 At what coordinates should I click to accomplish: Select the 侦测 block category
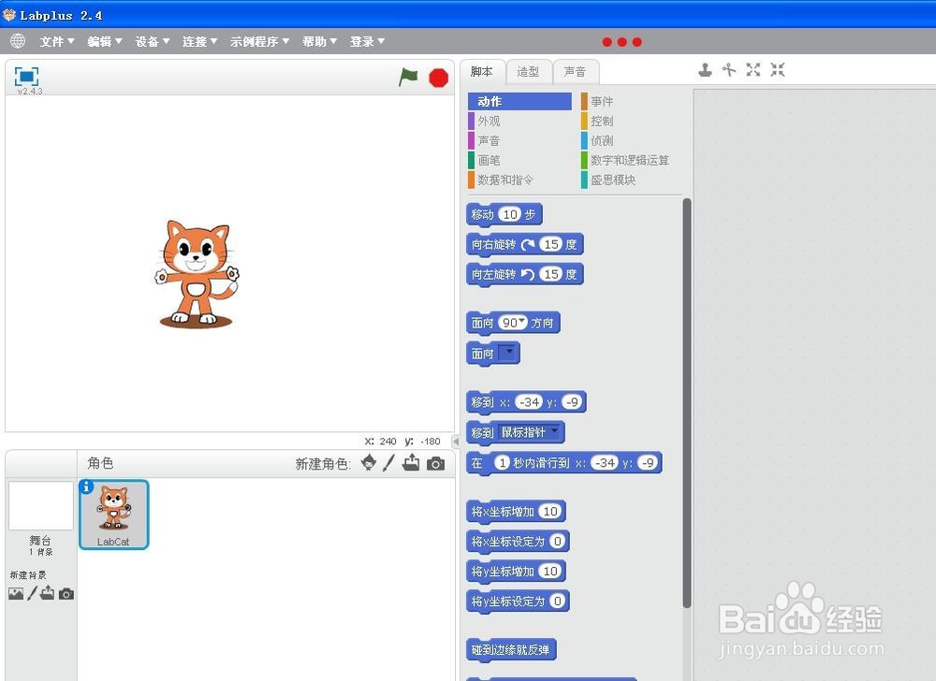point(597,140)
